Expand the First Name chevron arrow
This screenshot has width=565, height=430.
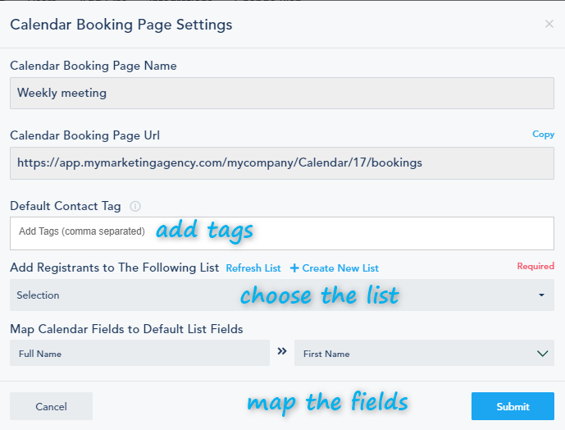click(x=542, y=354)
